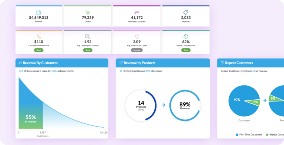The image size is (284, 145).
Task: Click the Good badge under Repeat Customer Rate
Action: click(186, 50)
